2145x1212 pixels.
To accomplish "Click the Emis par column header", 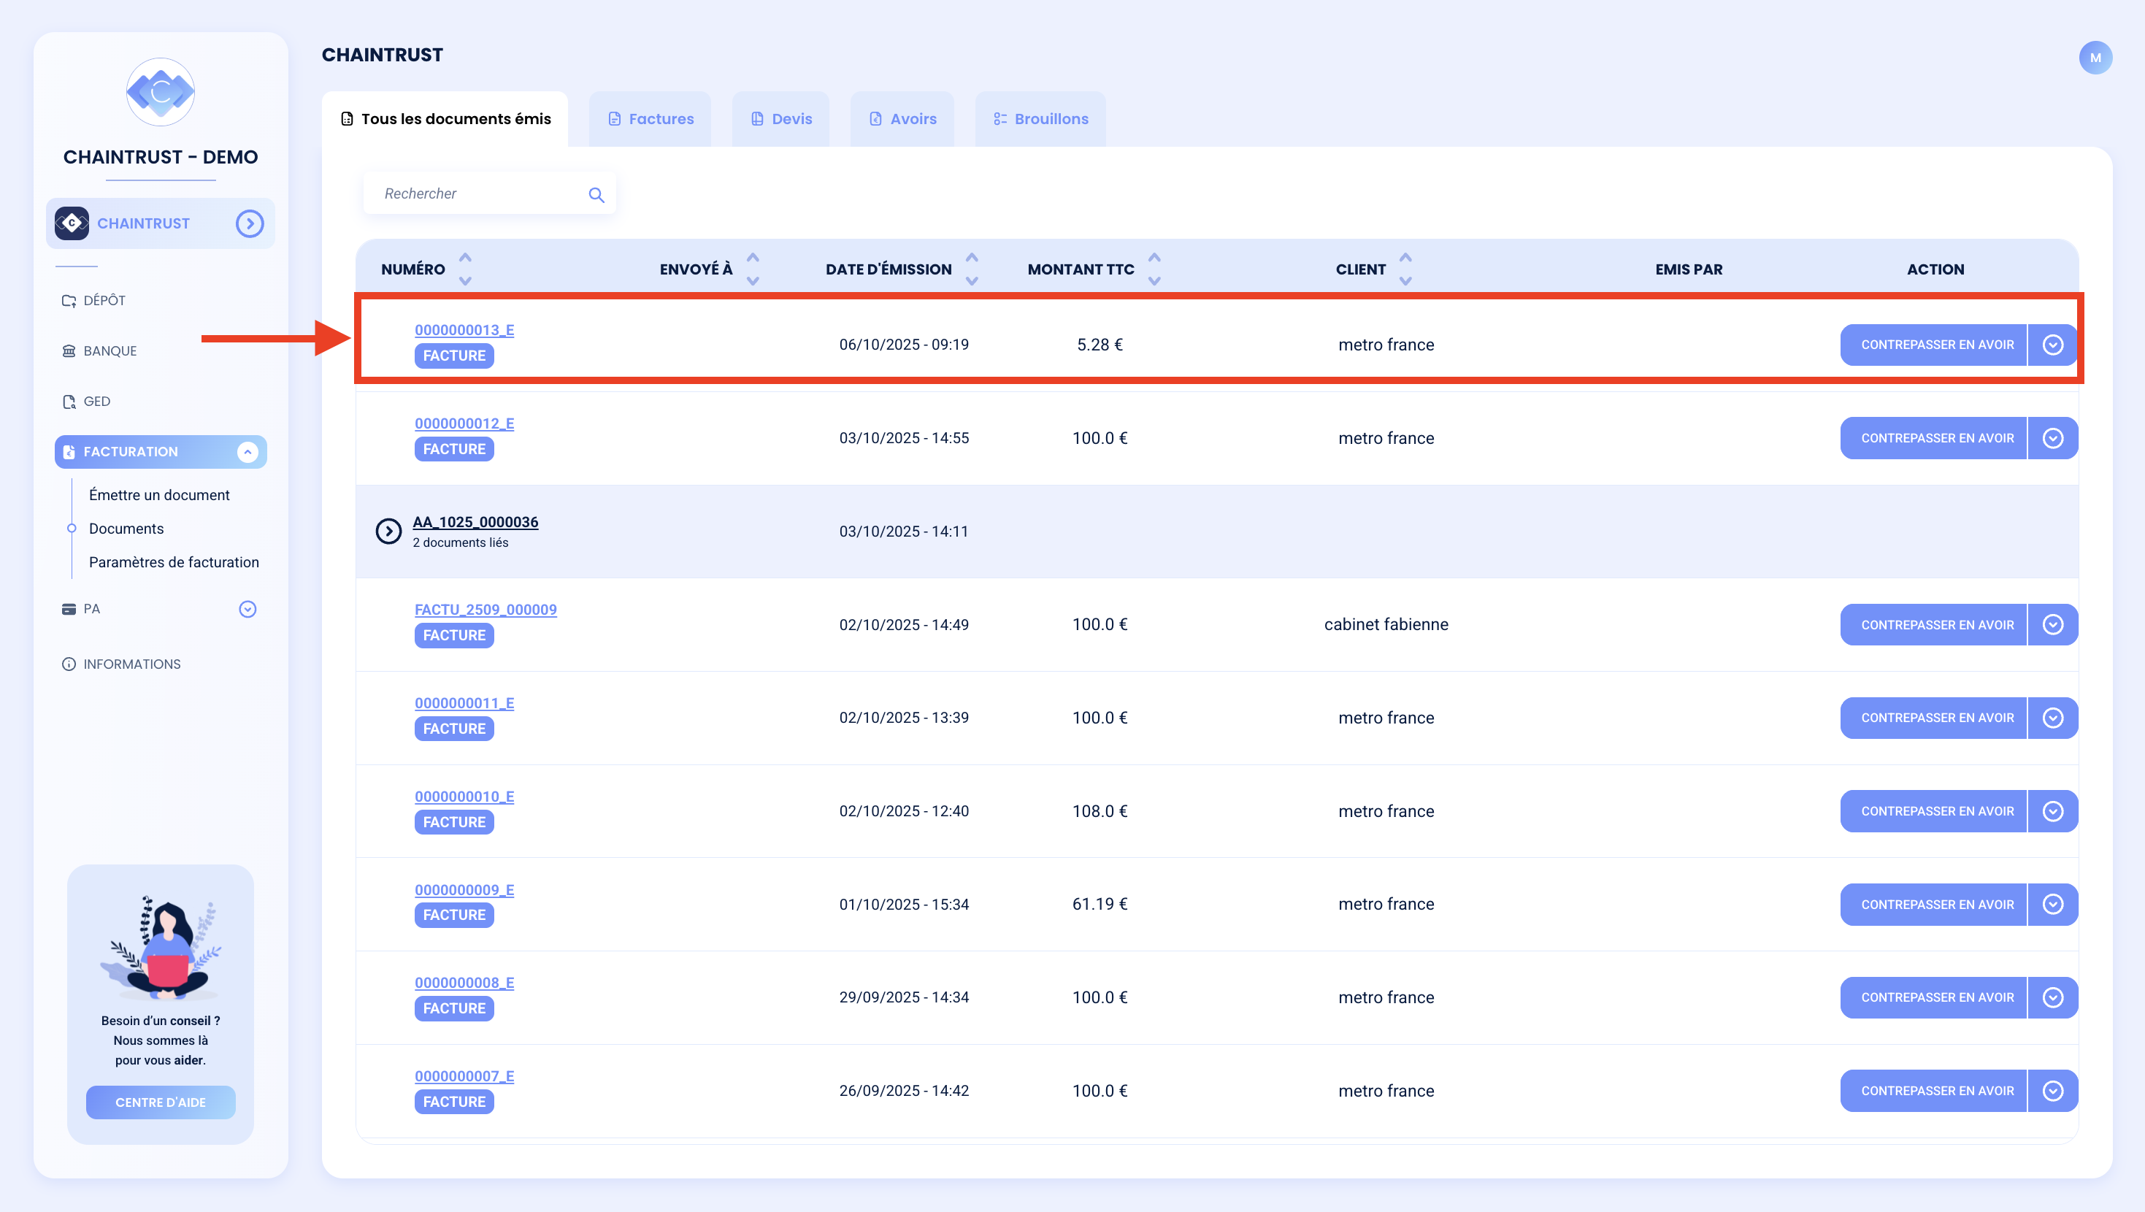I will click(1689, 269).
